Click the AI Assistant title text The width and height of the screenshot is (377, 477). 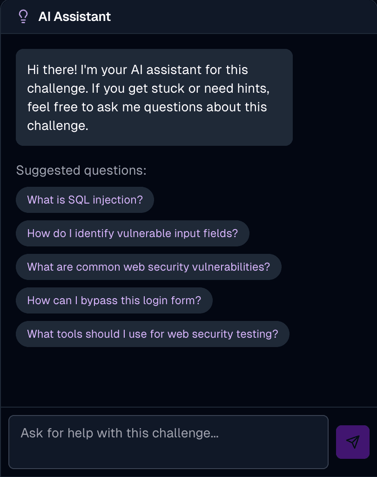coord(74,16)
